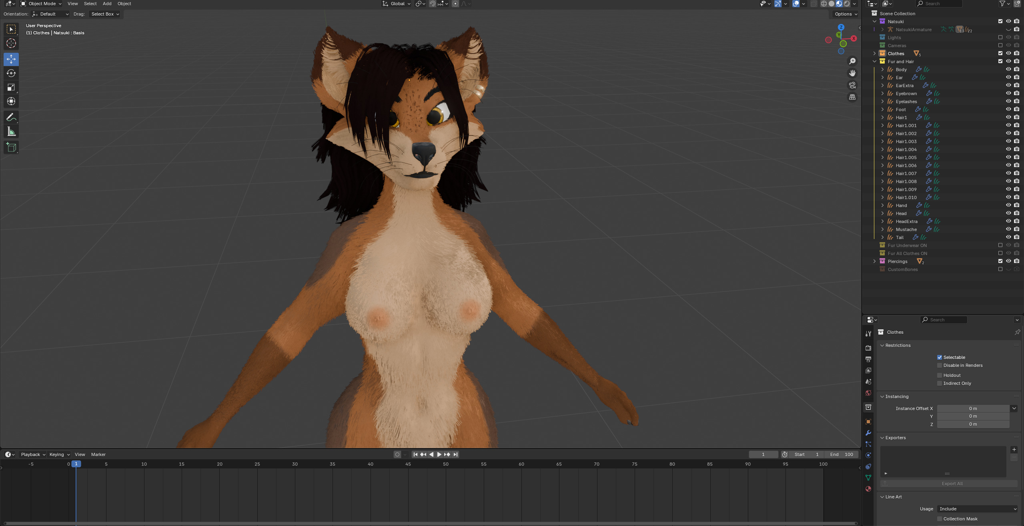Viewport: 1024px width, 526px height.
Task: Open the Global transform orientation dropdown
Action: 396,4
